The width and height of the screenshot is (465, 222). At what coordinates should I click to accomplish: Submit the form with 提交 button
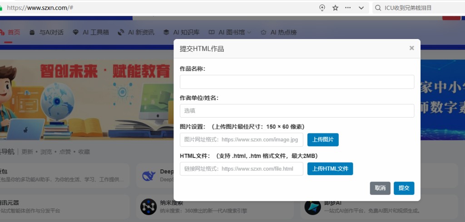coord(404,188)
